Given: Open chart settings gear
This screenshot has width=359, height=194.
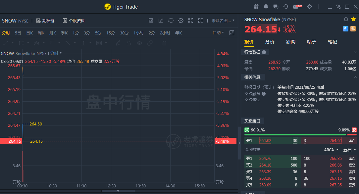Looking at the screenshot, I should [180, 21].
